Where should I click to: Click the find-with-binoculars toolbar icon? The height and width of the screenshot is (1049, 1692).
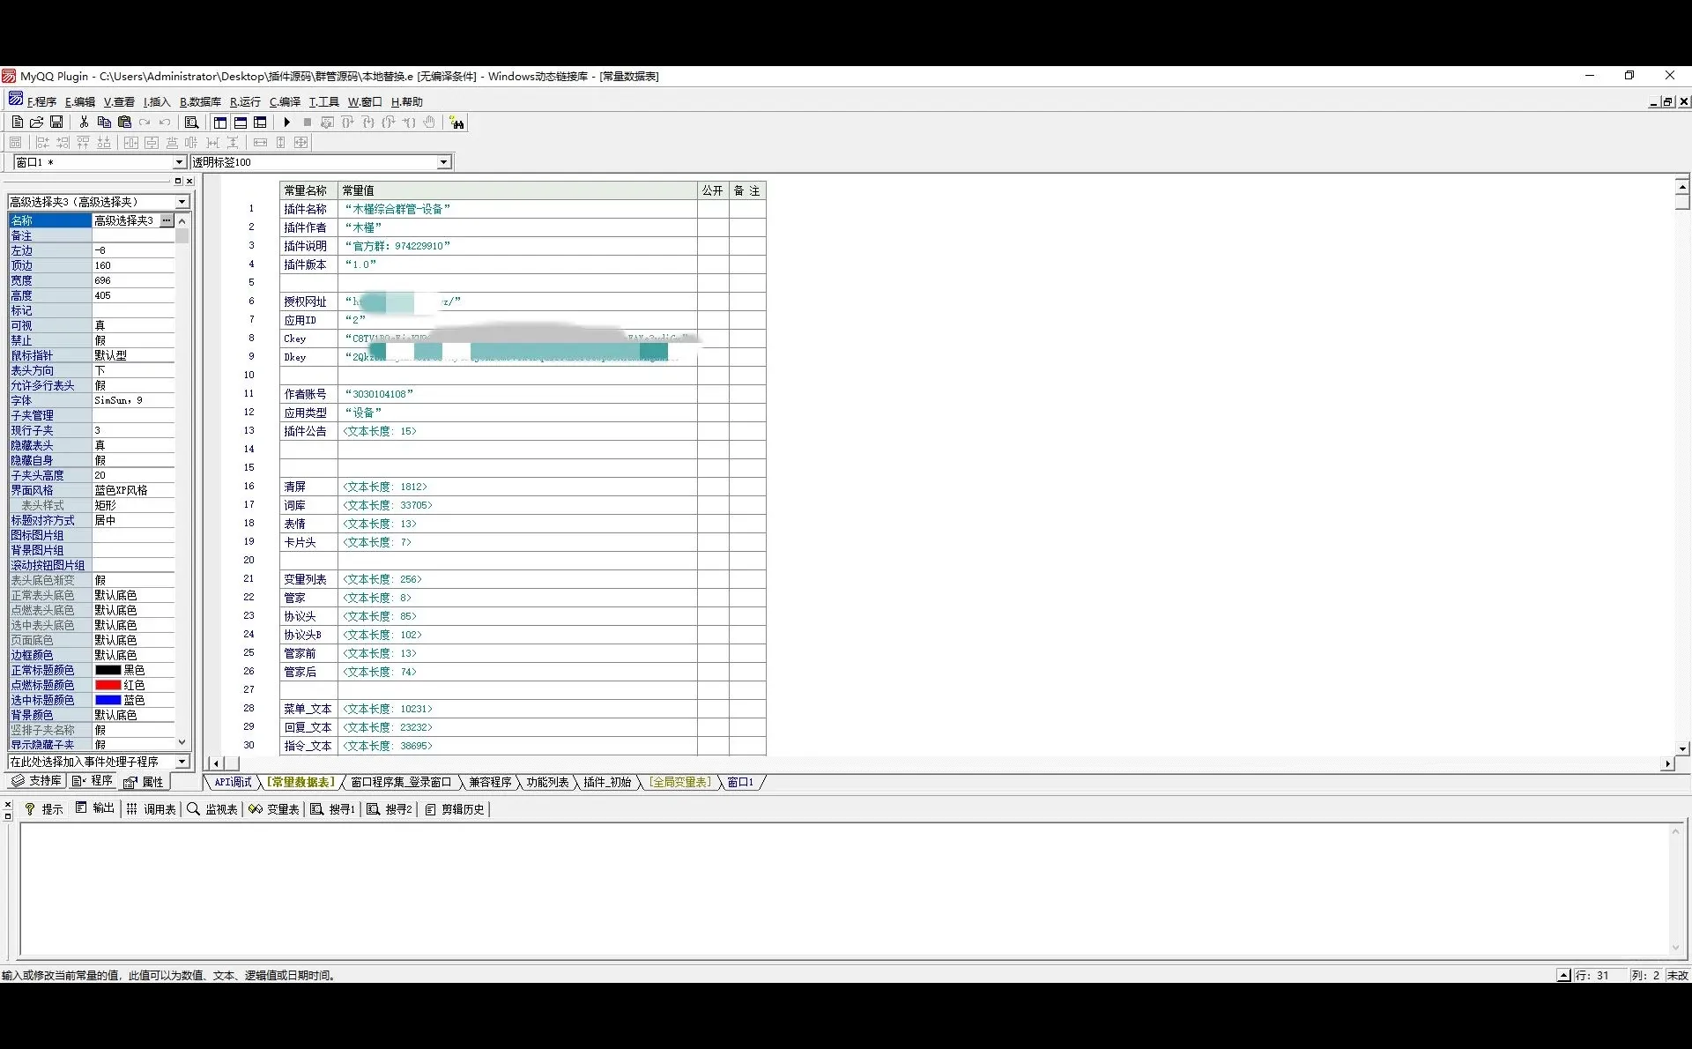click(456, 123)
